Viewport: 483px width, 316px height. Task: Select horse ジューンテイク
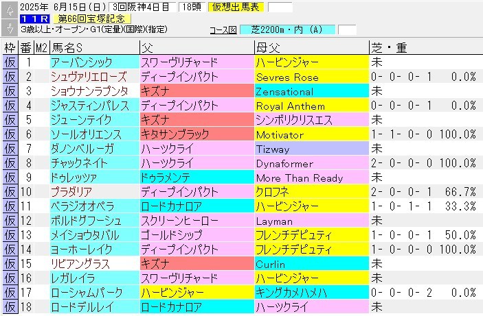[95, 120]
